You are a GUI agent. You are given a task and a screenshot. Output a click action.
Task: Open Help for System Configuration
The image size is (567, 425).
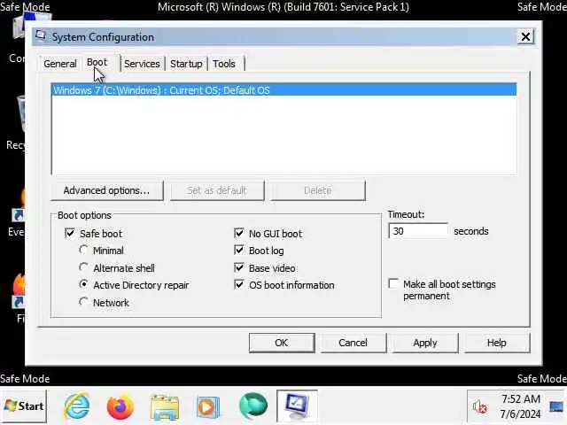497,343
